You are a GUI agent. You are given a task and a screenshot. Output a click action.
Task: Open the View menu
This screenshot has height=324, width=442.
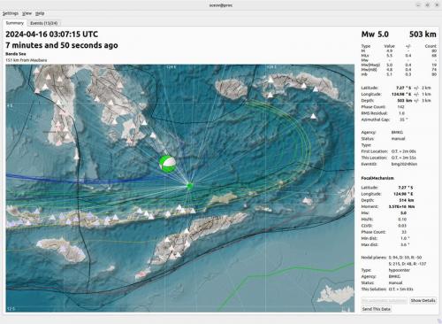[x=27, y=13]
